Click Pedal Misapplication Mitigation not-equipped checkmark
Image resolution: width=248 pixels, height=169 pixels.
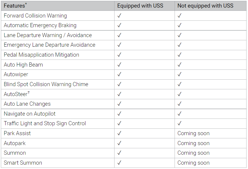click(180, 55)
